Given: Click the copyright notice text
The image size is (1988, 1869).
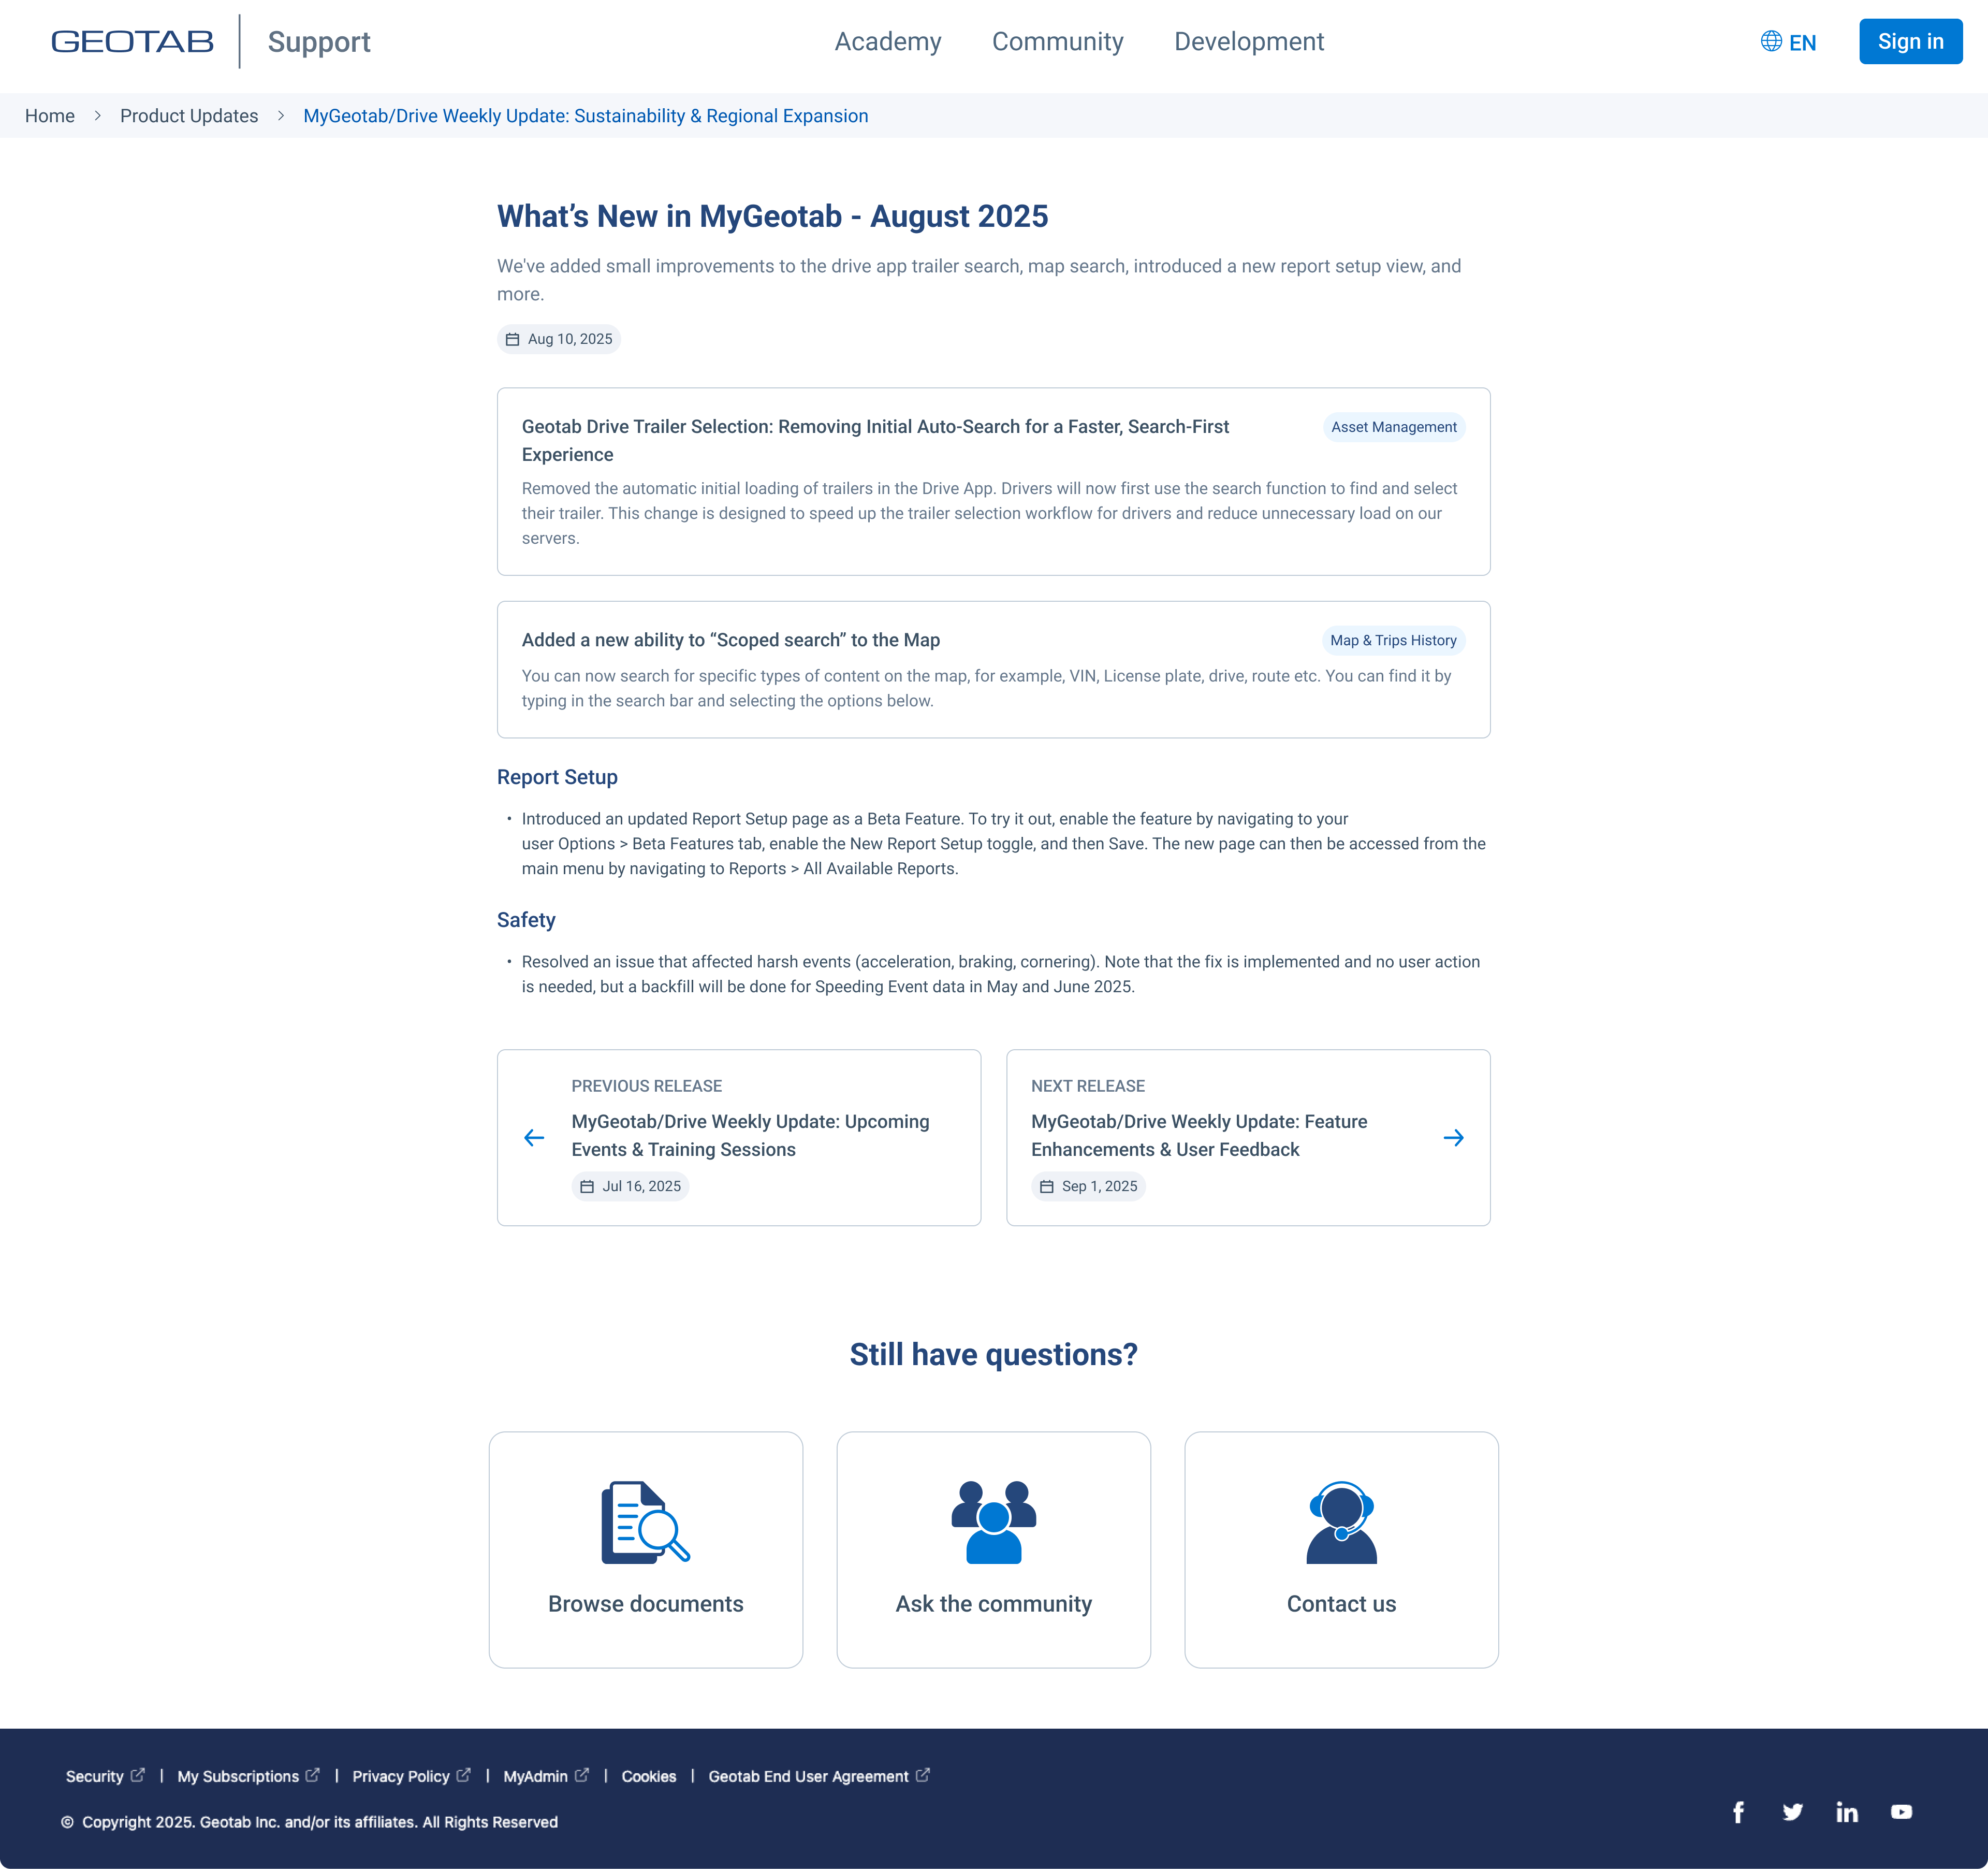Looking at the screenshot, I should pyautogui.click(x=309, y=1822).
